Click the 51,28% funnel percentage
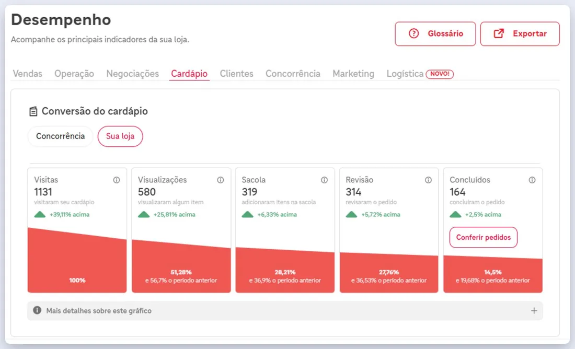575x349 pixels. coord(181,272)
